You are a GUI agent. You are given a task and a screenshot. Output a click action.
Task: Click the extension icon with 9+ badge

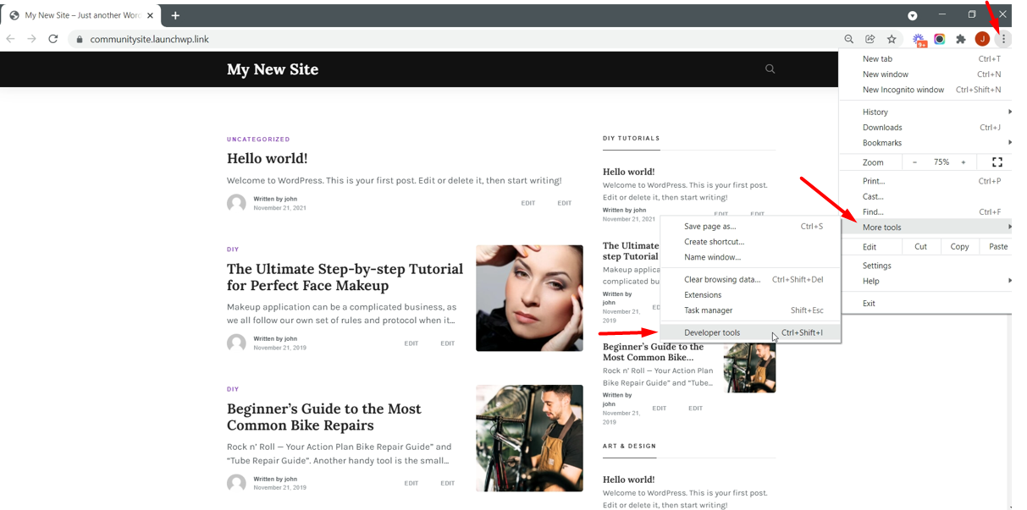(919, 40)
